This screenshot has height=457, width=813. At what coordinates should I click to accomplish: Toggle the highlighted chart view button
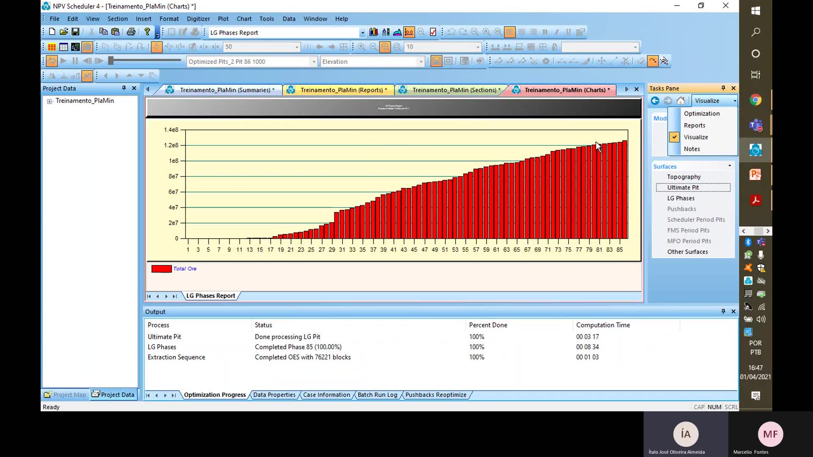point(87,47)
